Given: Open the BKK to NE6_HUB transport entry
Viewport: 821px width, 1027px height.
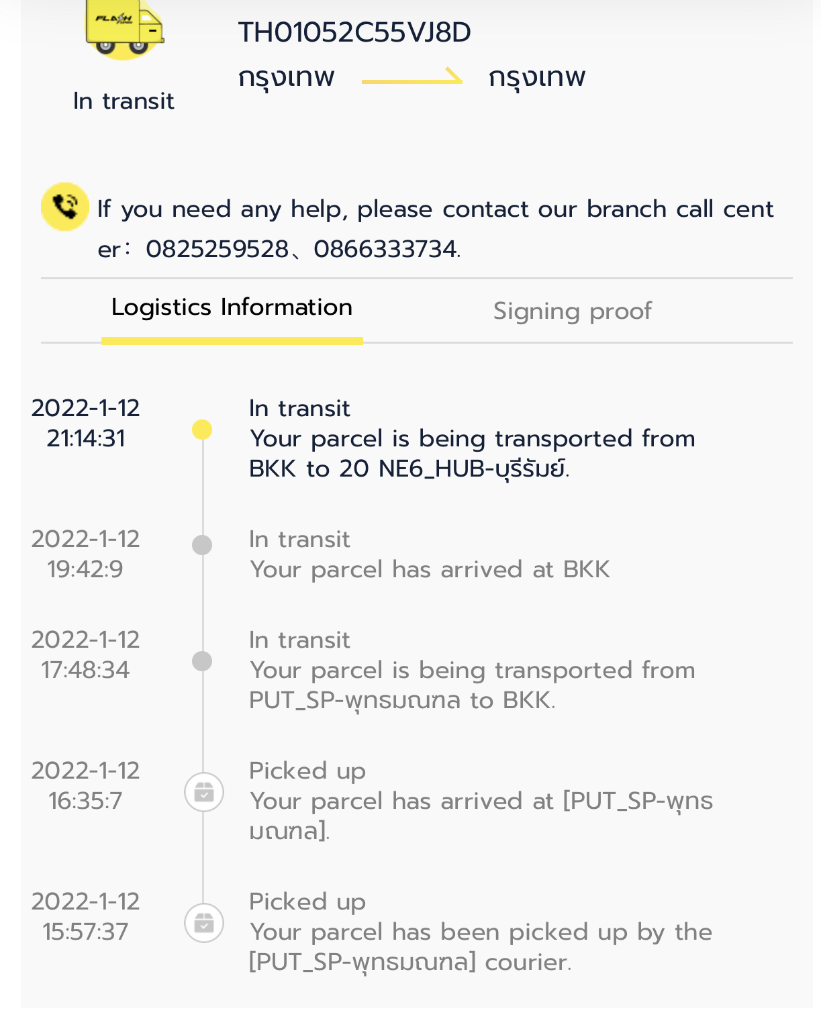Looking at the screenshot, I should point(472,439).
